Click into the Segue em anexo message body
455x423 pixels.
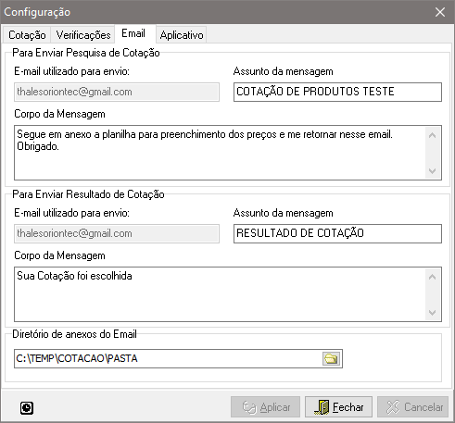[220, 153]
